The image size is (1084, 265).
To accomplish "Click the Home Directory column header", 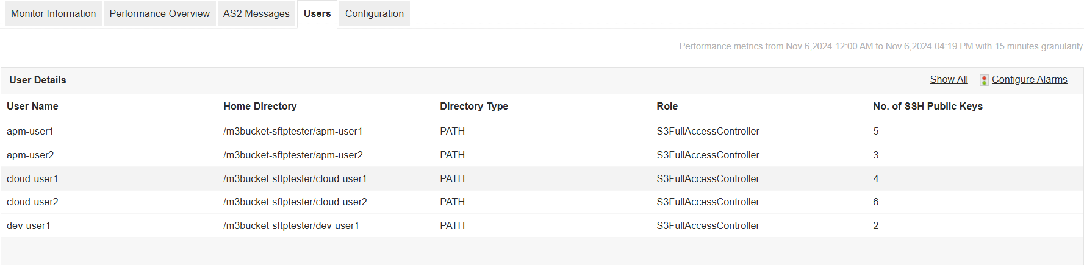I will 260,106.
